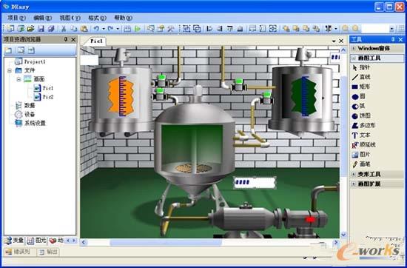The image size is (407, 268).
Task: Select the 多边形 polygon tool
Action: click(363, 125)
